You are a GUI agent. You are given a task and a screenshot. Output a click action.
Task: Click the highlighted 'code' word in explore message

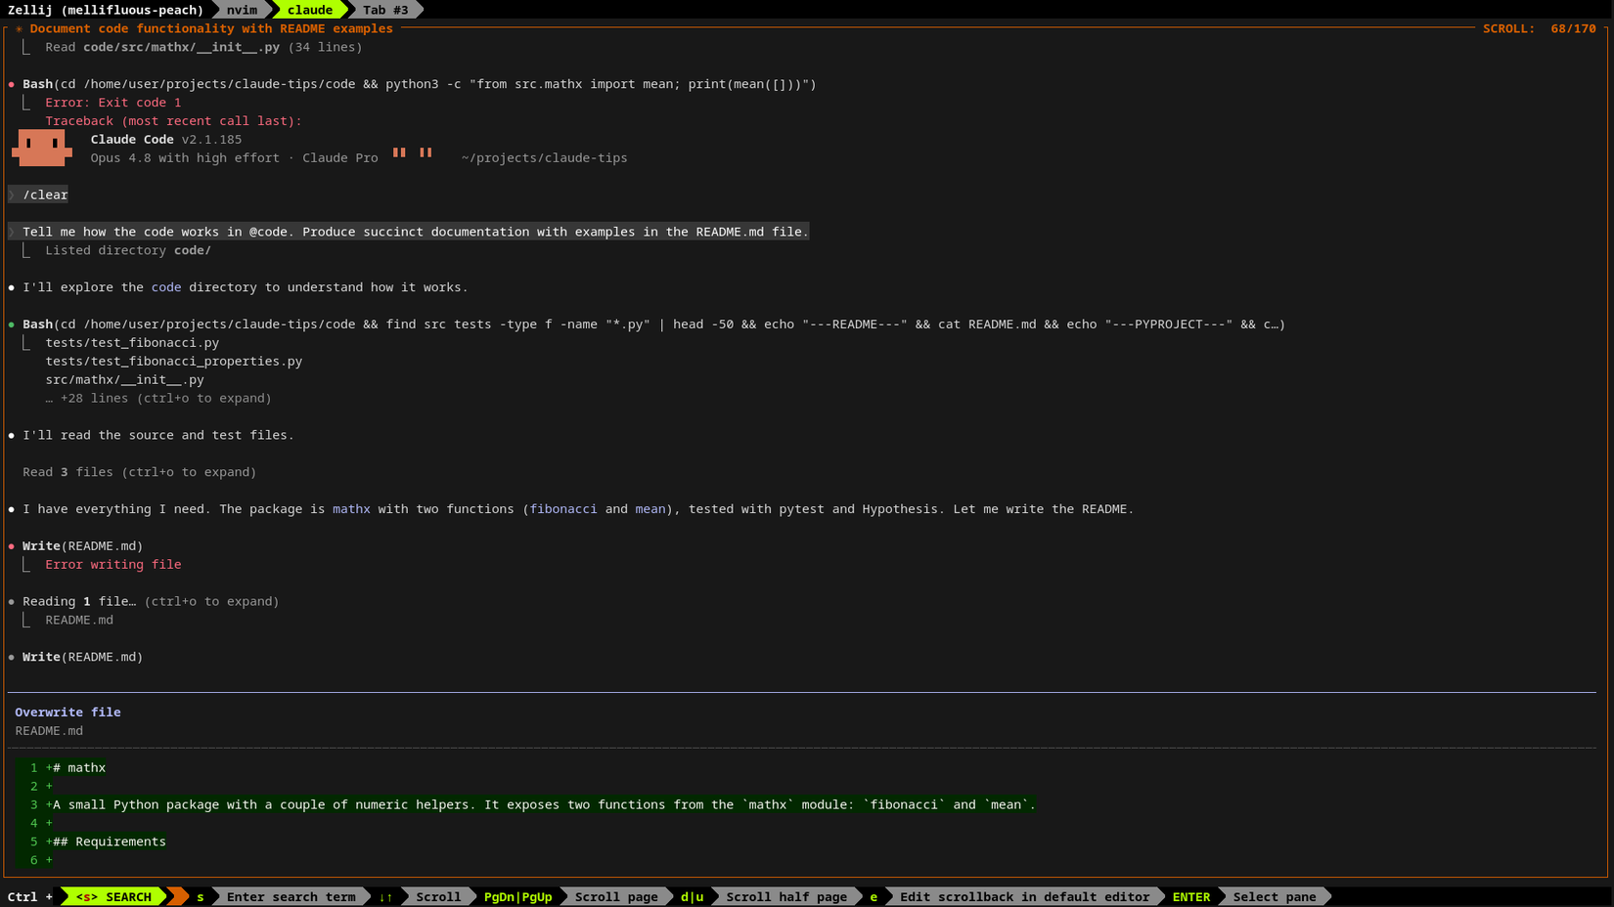pos(166,287)
